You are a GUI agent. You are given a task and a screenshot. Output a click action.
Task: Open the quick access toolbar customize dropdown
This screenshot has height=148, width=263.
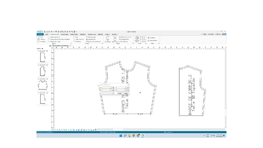click(76, 32)
